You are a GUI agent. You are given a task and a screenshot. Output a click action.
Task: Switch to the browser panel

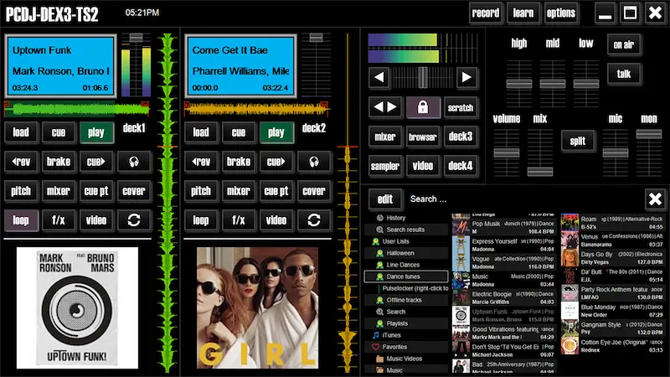423,137
